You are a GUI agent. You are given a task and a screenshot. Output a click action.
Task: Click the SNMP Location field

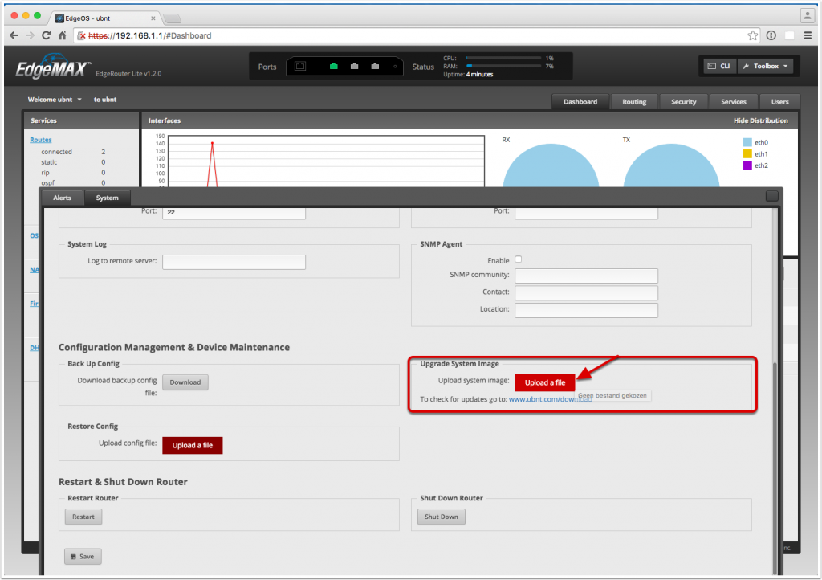coord(586,310)
